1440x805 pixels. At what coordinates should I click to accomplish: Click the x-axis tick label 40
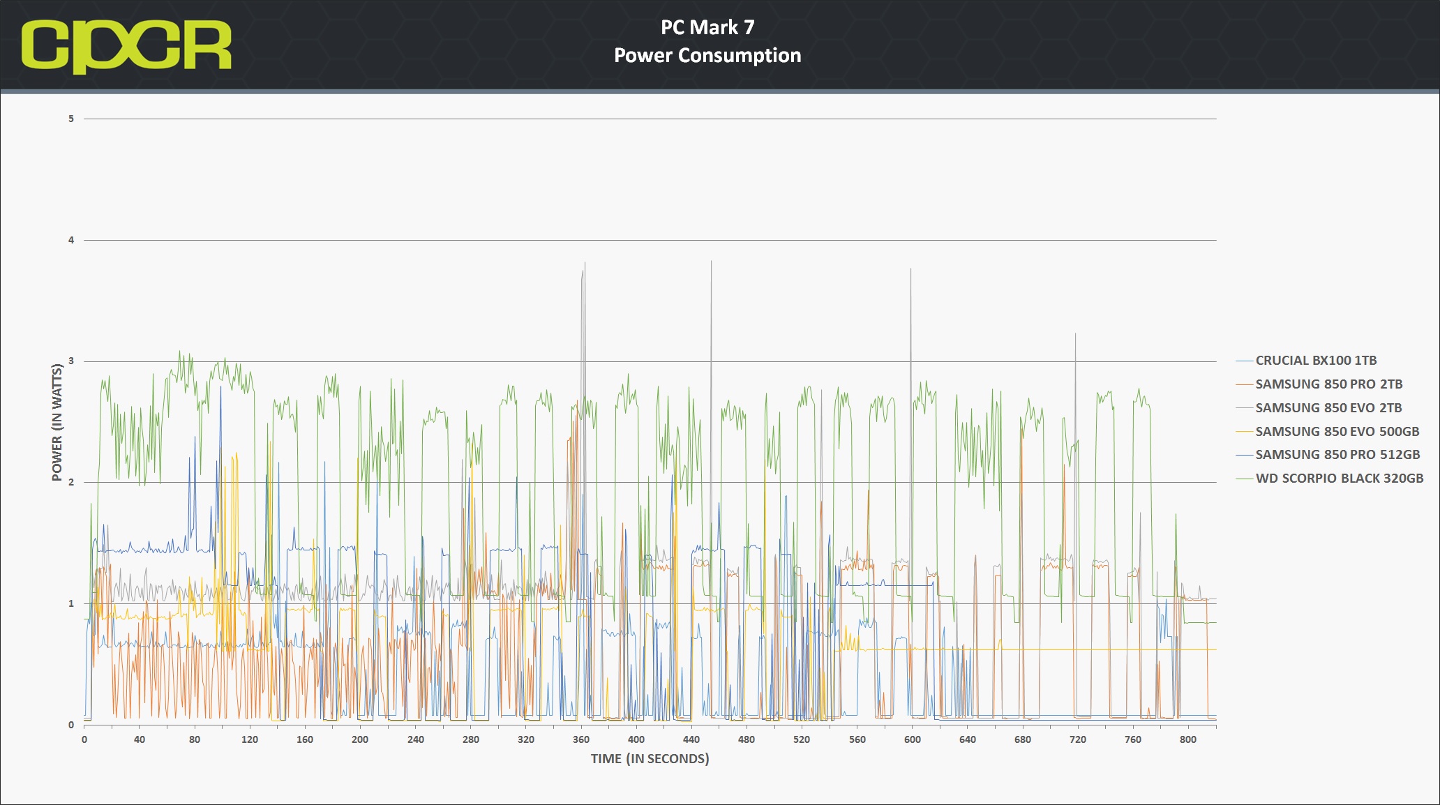point(140,739)
